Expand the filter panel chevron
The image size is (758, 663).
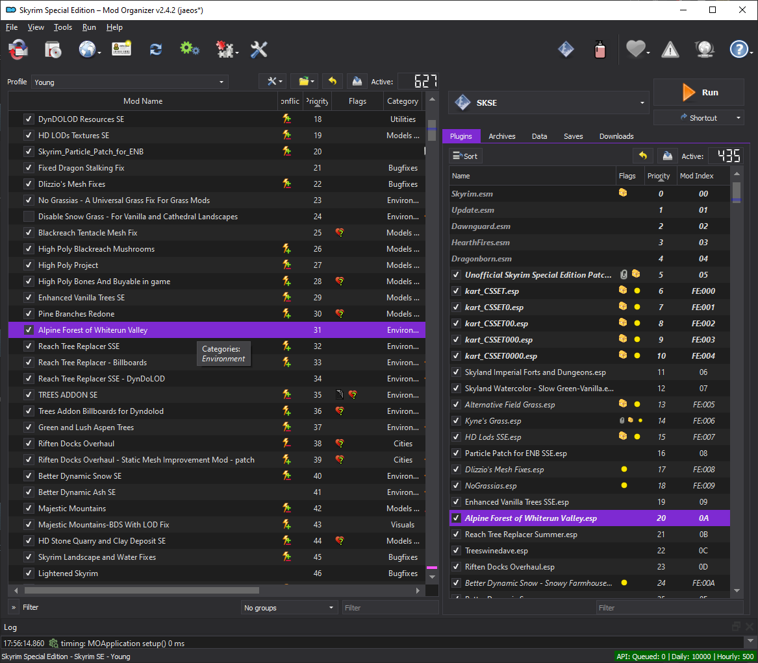click(x=14, y=607)
